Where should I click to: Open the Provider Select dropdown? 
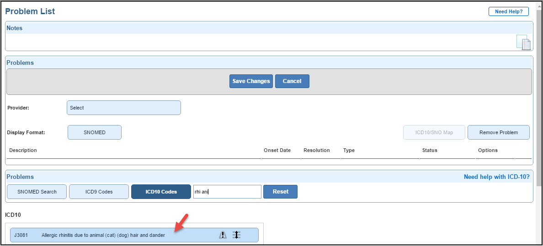124,108
